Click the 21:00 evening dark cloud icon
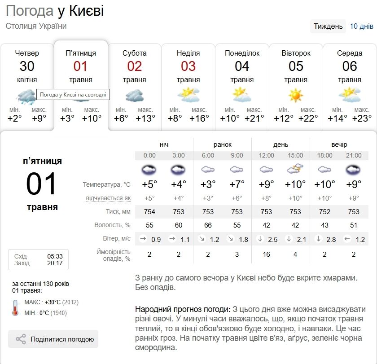This screenshot has width=377, height=364. tap(354, 170)
